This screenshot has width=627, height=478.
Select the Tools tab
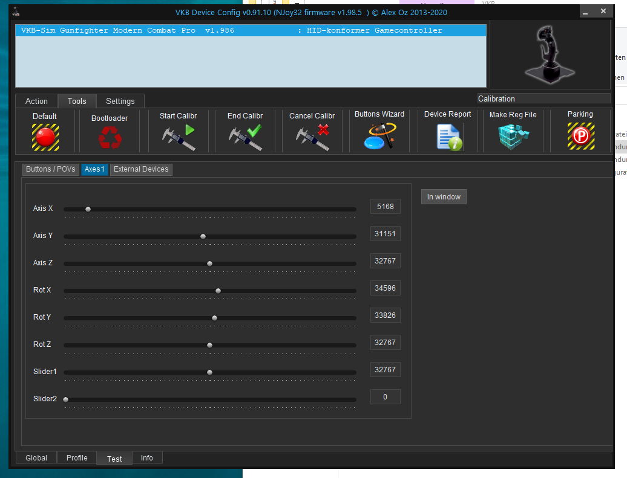tap(77, 101)
